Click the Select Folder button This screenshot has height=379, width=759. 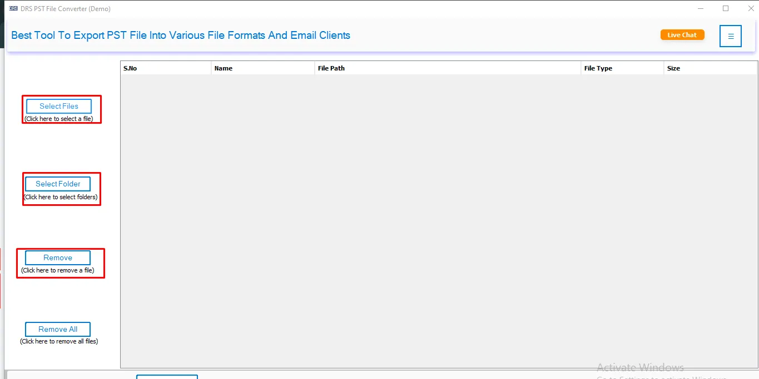click(58, 184)
